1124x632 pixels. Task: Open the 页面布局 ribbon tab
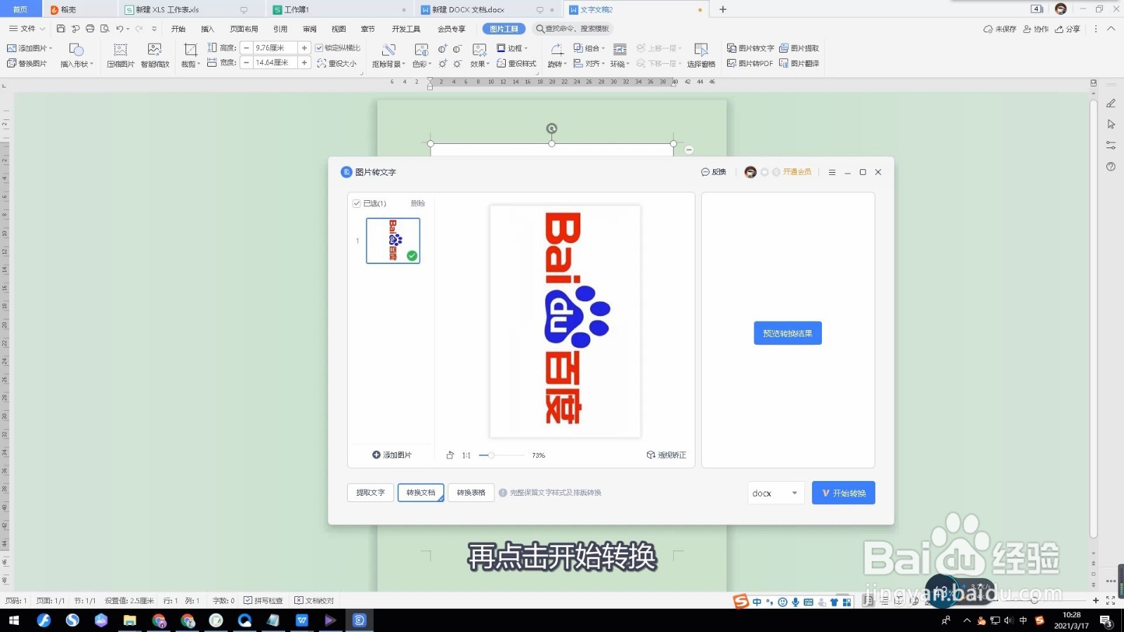(244, 29)
